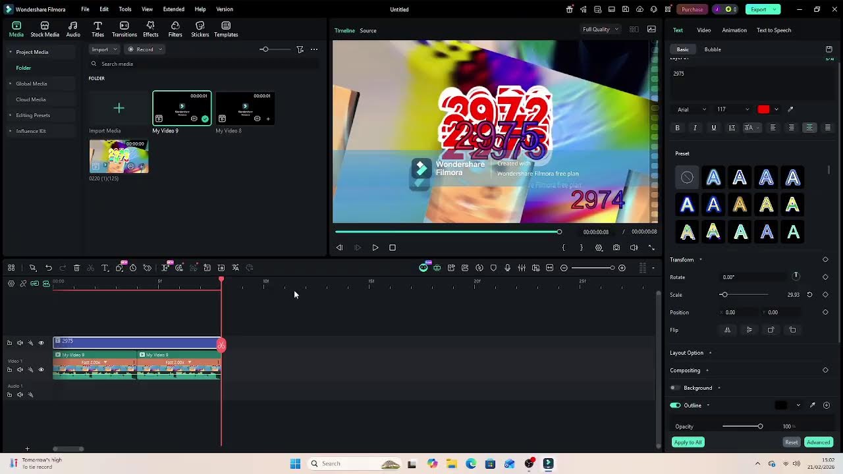Toggle underline text formatting
The image size is (843, 474).
[x=713, y=128]
